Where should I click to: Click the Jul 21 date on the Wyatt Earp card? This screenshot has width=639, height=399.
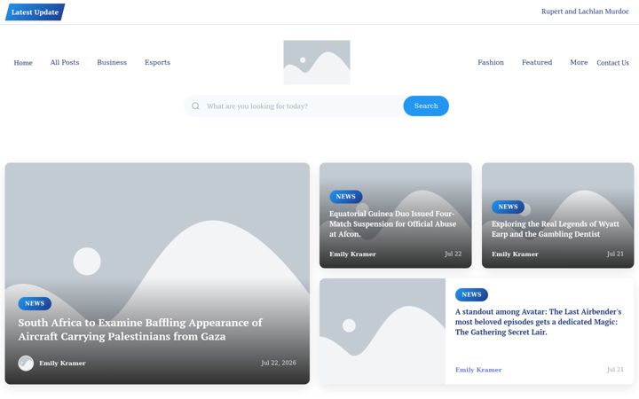(x=615, y=254)
